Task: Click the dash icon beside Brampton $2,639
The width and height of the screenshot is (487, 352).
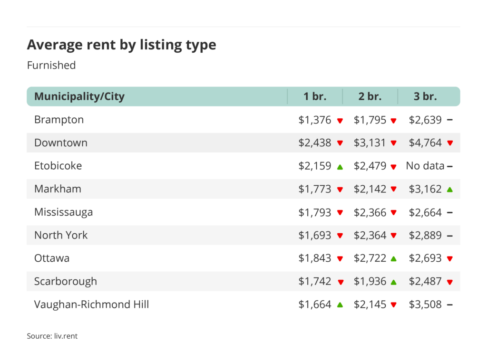Action: coord(450,120)
